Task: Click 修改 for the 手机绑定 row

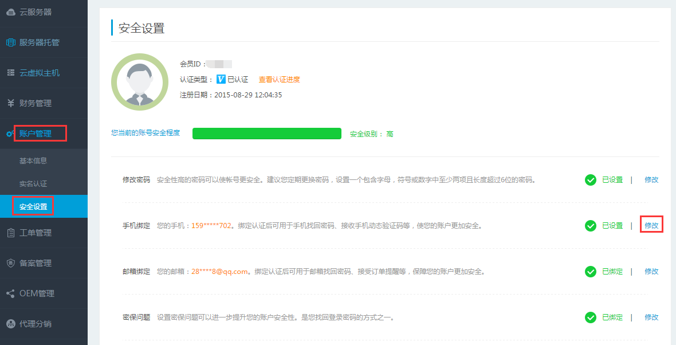Action: [x=651, y=226]
